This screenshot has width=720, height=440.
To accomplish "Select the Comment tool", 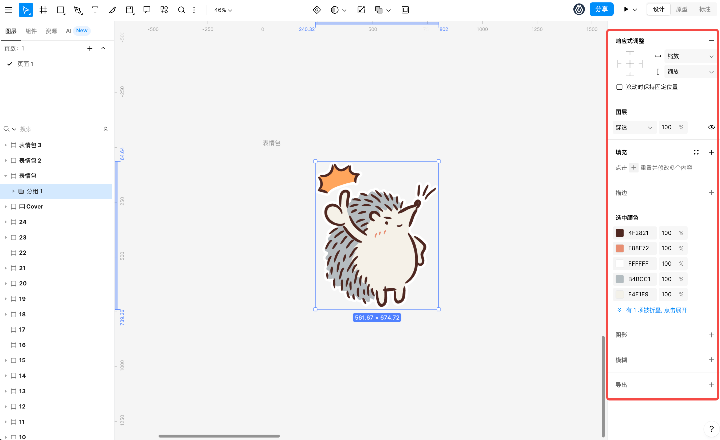I will coord(147,10).
